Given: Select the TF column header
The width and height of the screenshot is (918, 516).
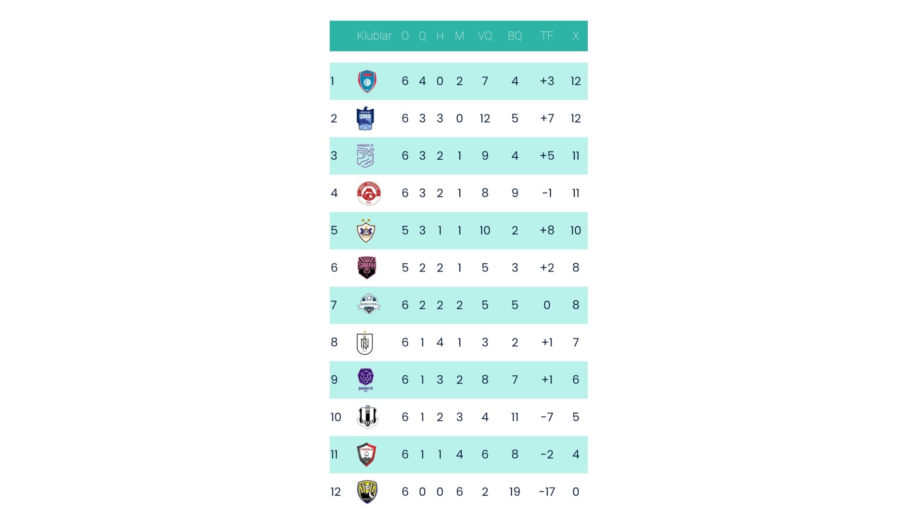Looking at the screenshot, I should (x=546, y=36).
